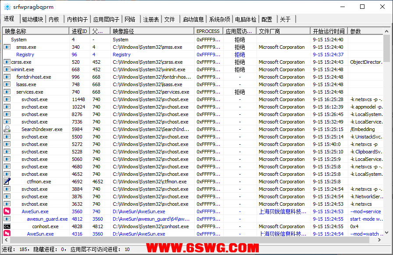Click the horizontal scrollbar left arrow

tap(6, 240)
